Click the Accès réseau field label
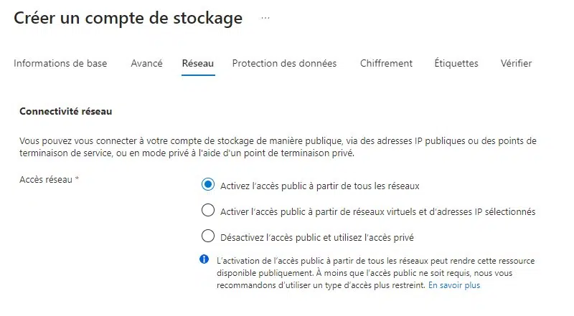This screenshot has height=316, width=574. coord(49,180)
